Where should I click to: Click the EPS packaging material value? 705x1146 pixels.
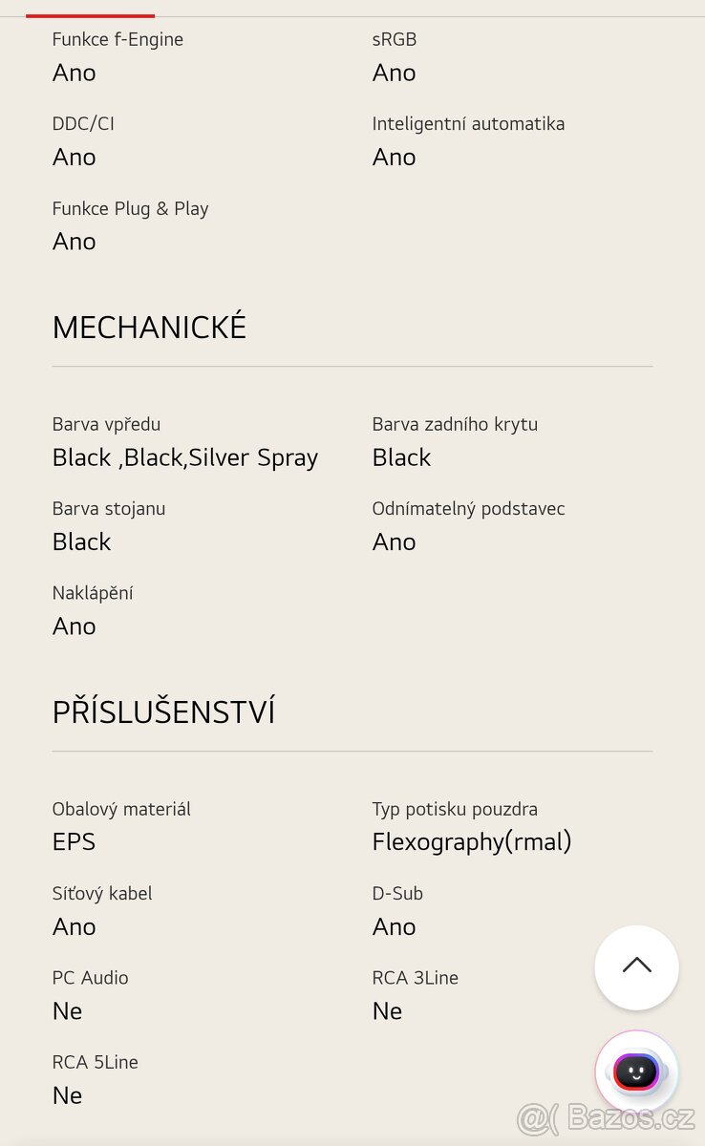tap(74, 841)
